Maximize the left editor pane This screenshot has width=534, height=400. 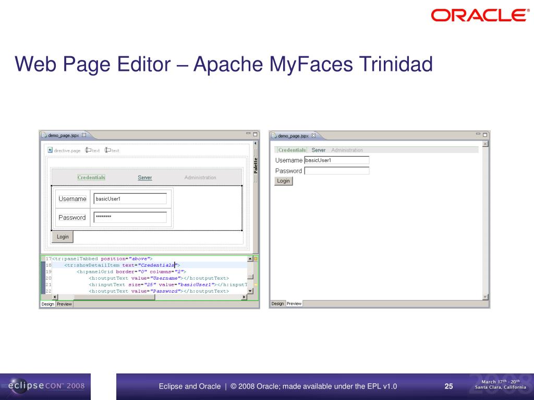coord(255,134)
